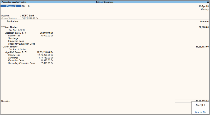Click No in the Accept prompt
The image size is (210, 115).
pos(204,112)
